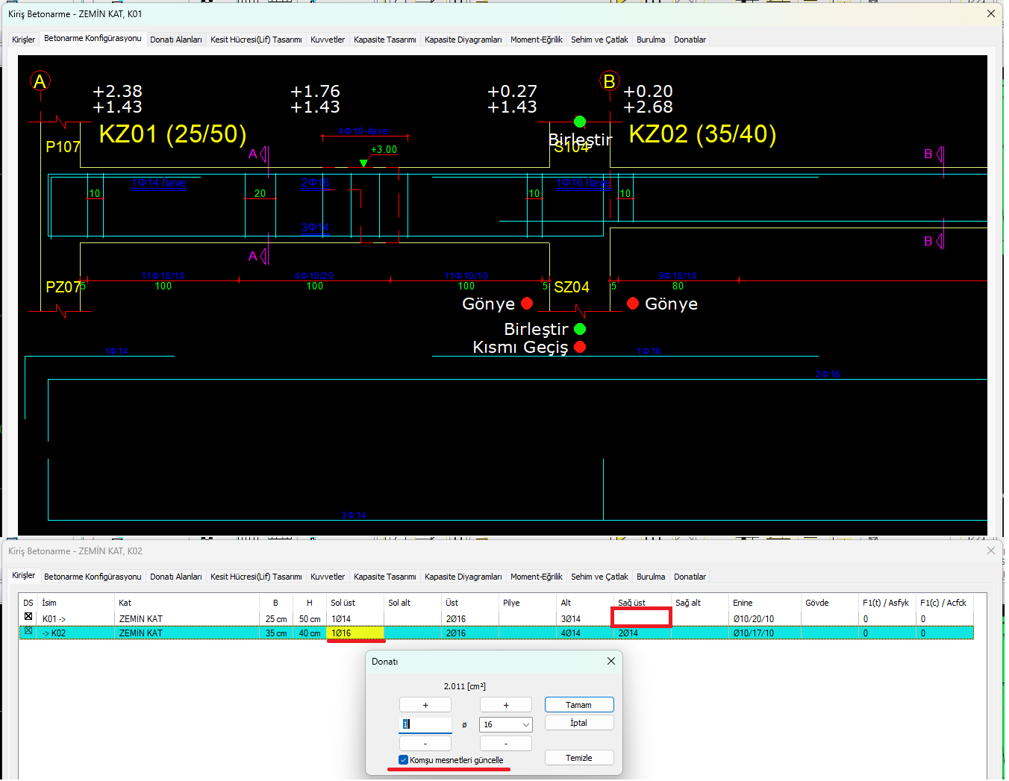This screenshot has width=1009, height=781.
Task: Toggle the DS checkbox for row K02
Action: (28, 630)
